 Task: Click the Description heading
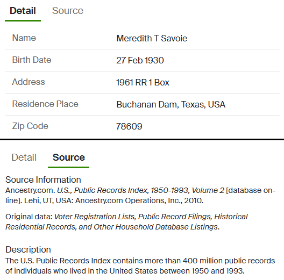click(28, 249)
